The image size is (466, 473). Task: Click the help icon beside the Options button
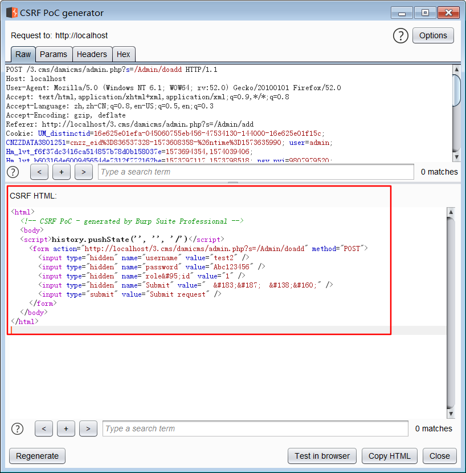[x=400, y=36]
